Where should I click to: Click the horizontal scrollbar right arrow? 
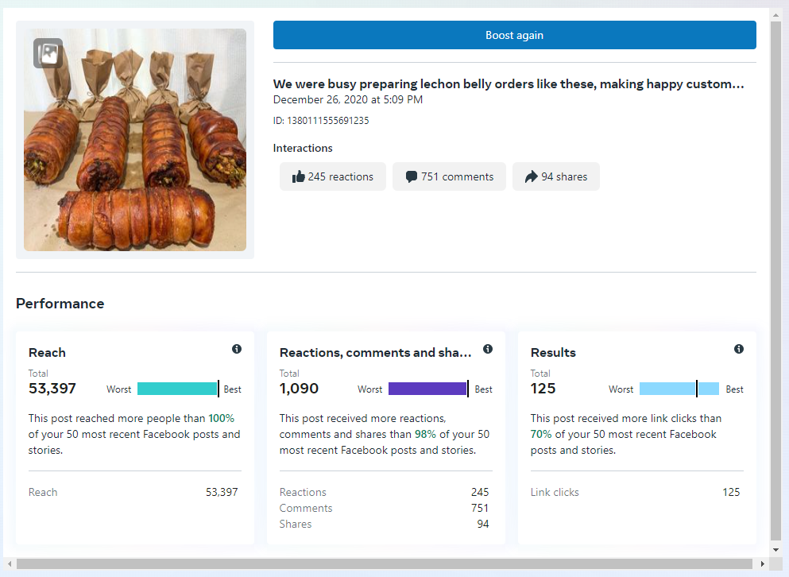tap(764, 563)
